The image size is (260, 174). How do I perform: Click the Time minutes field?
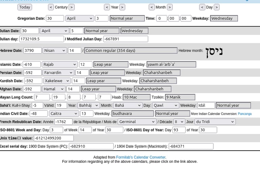[174, 18]
